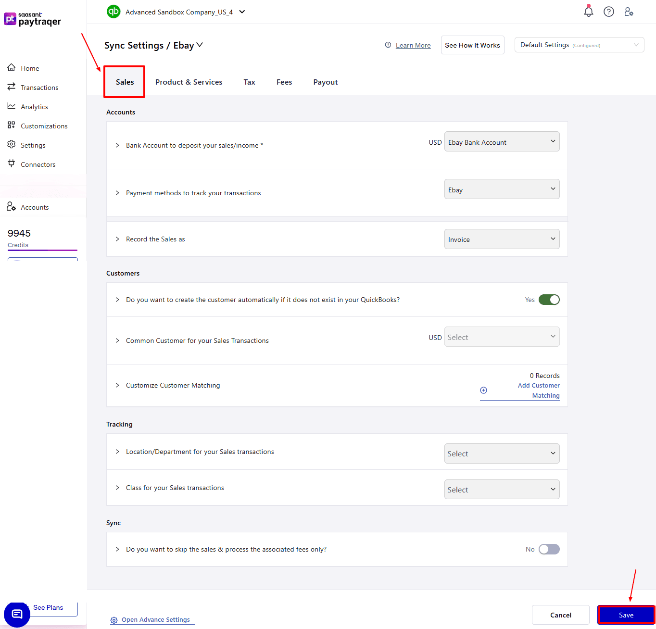Click the See How It Works button
Image resolution: width=656 pixels, height=629 pixels.
pyautogui.click(x=472, y=45)
